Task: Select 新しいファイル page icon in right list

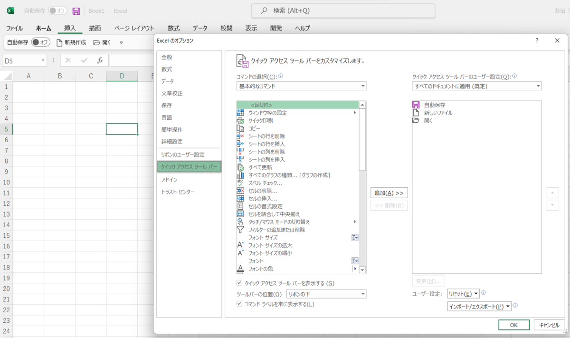Action: (416, 113)
